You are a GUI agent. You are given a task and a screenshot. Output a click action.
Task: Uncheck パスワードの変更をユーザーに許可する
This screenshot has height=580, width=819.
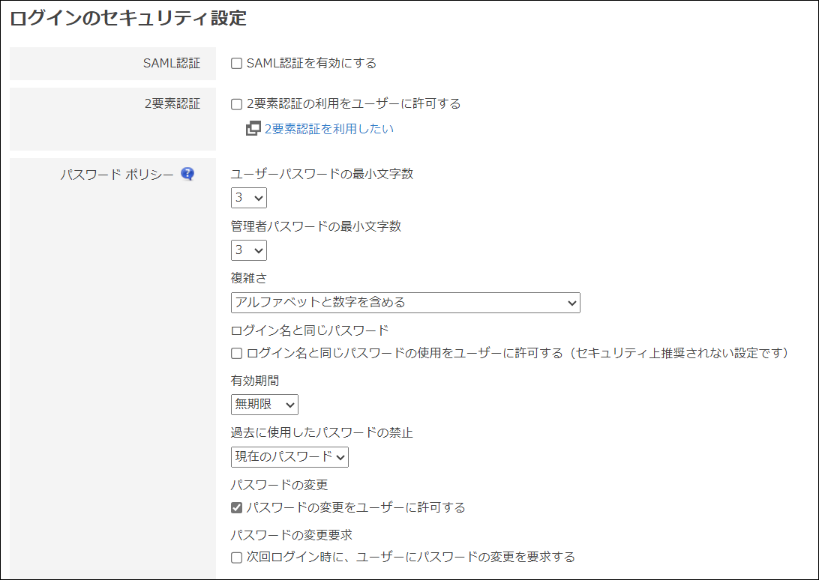(x=237, y=508)
